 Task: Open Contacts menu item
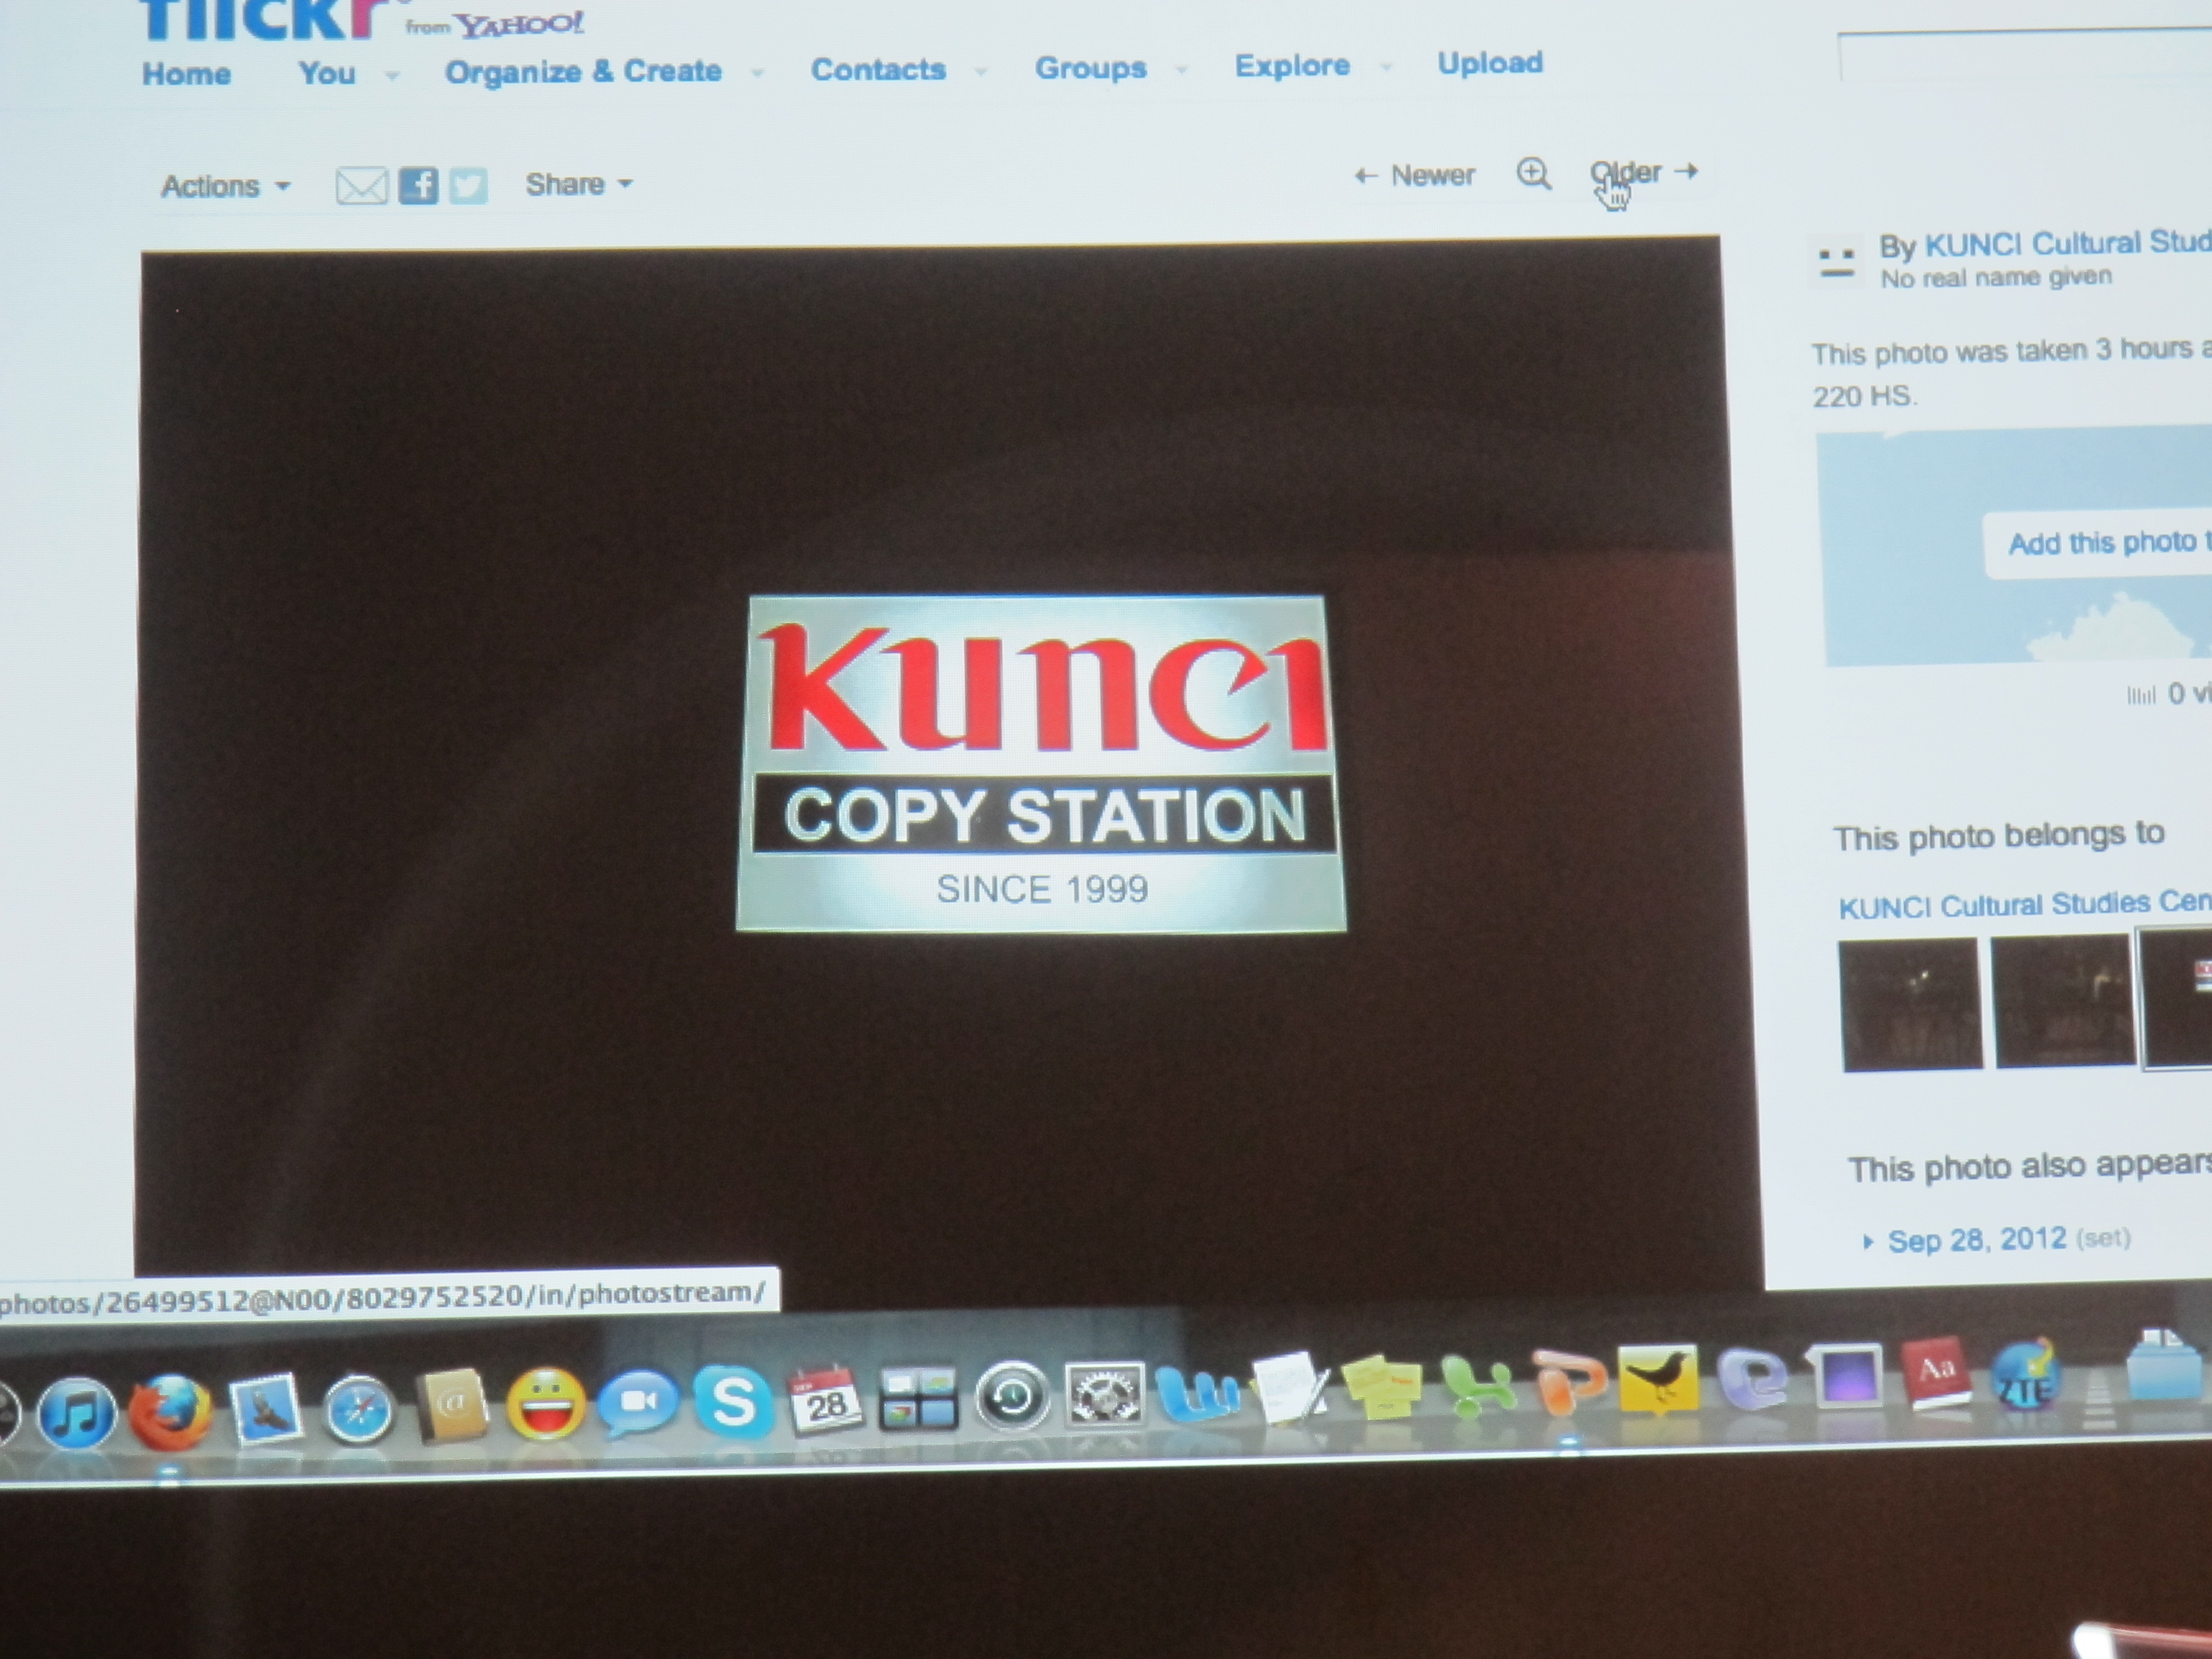coord(878,69)
